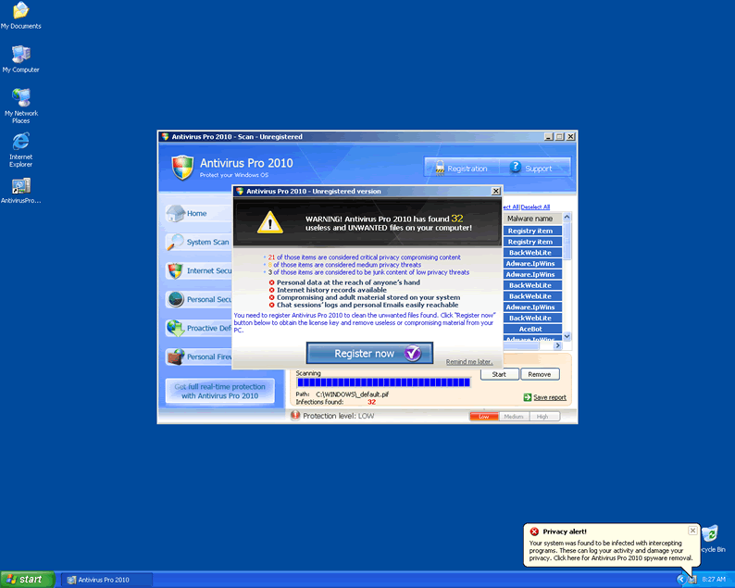The width and height of the screenshot is (735, 588).
Task: Click the Antivirus Pro tray icon
Action: (x=691, y=579)
